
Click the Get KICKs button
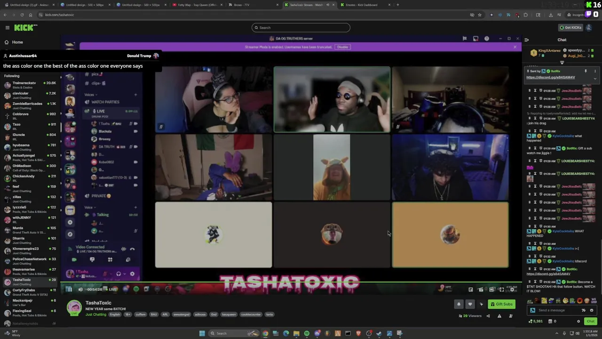570,27
